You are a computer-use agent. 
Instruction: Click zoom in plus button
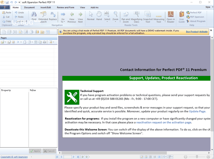(208, 157)
